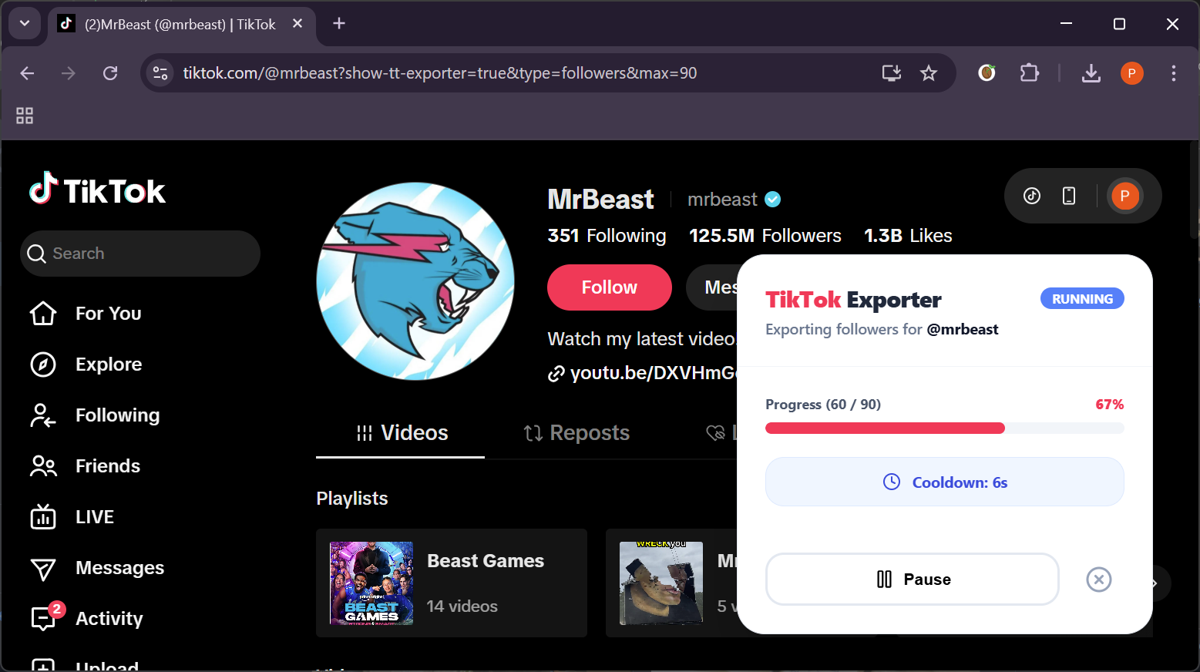
Task: Open the tab search dropdown
Action: tap(25, 23)
